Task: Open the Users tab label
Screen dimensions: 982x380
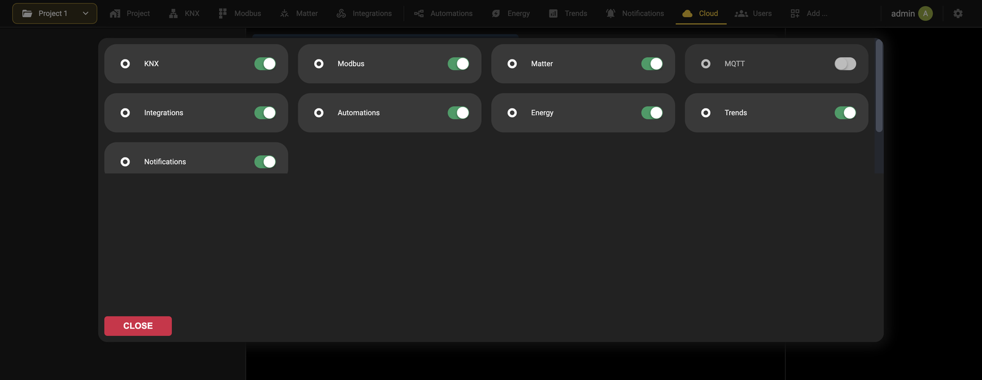Action: tap(762, 13)
